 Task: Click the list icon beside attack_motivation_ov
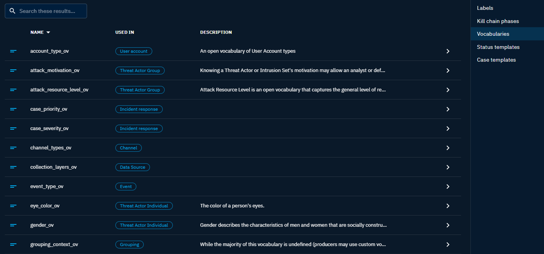[x=13, y=70]
